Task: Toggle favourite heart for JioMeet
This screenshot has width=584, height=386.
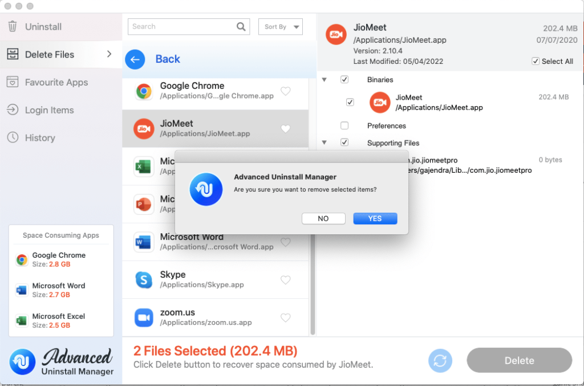Action: point(286,129)
